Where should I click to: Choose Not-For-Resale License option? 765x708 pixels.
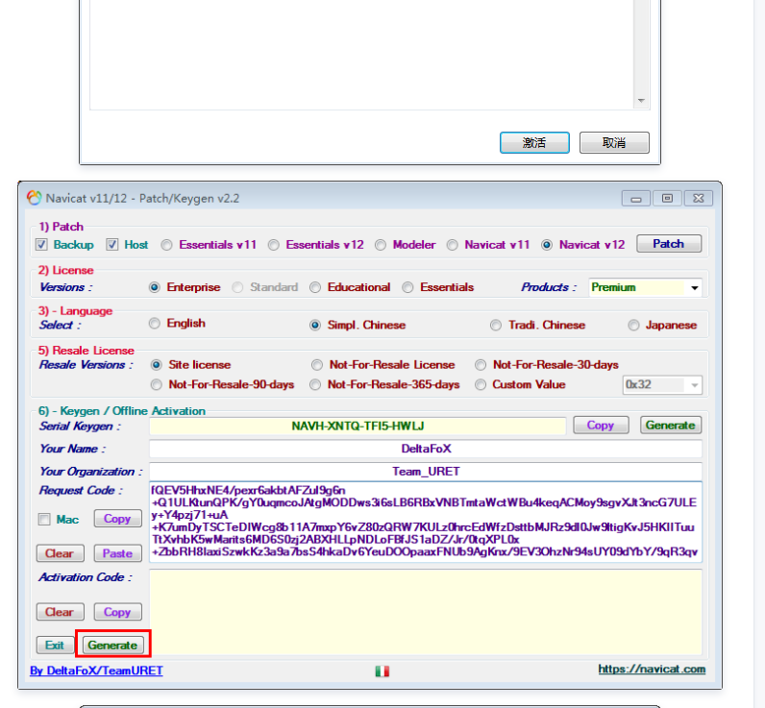click(317, 365)
